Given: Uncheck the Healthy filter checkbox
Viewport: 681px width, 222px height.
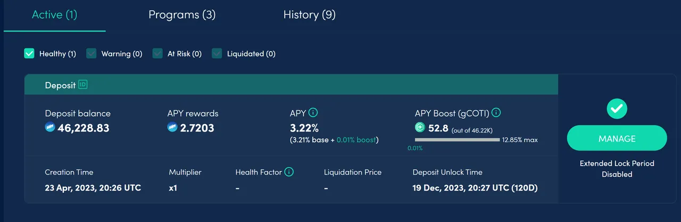Looking at the screenshot, I should click(x=29, y=53).
